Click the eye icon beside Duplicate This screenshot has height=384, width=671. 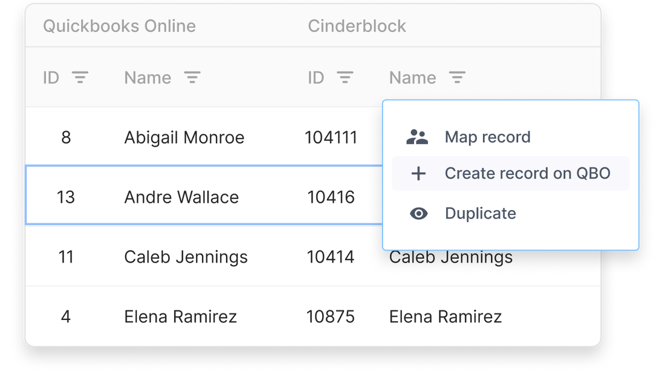[418, 214]
